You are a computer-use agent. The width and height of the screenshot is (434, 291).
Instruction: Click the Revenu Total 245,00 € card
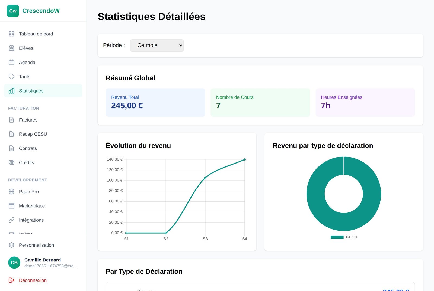click(x=155, y=103)
